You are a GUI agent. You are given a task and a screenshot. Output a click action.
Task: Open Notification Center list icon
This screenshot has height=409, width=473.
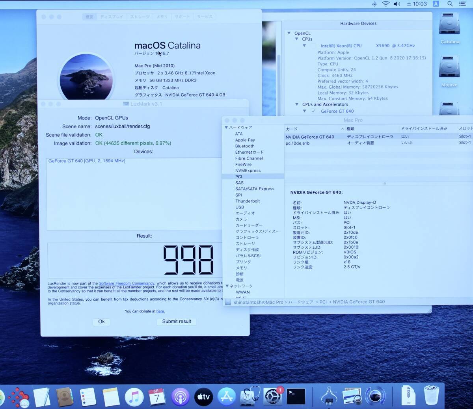[462, 4]
